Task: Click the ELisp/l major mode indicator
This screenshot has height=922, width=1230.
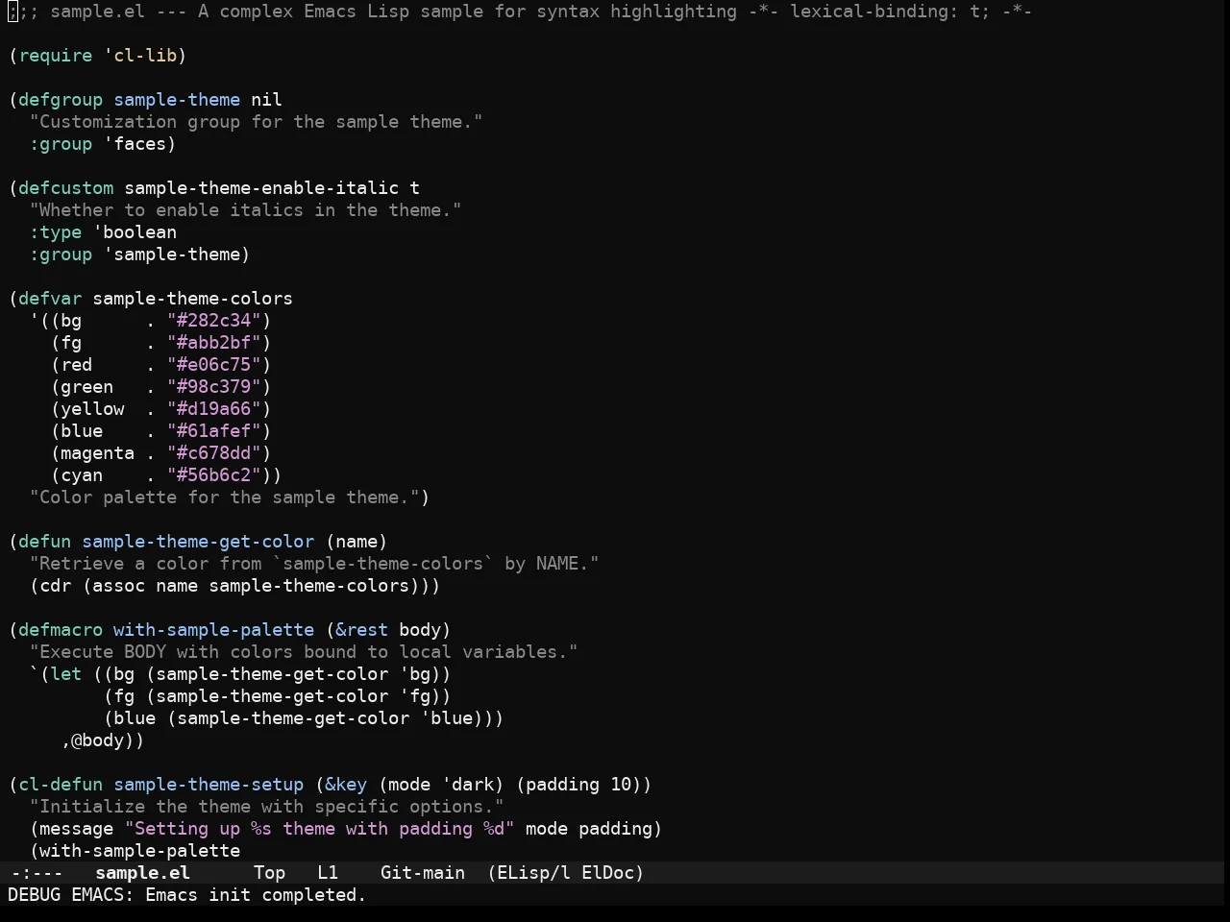Action: [x=532, y=873]
